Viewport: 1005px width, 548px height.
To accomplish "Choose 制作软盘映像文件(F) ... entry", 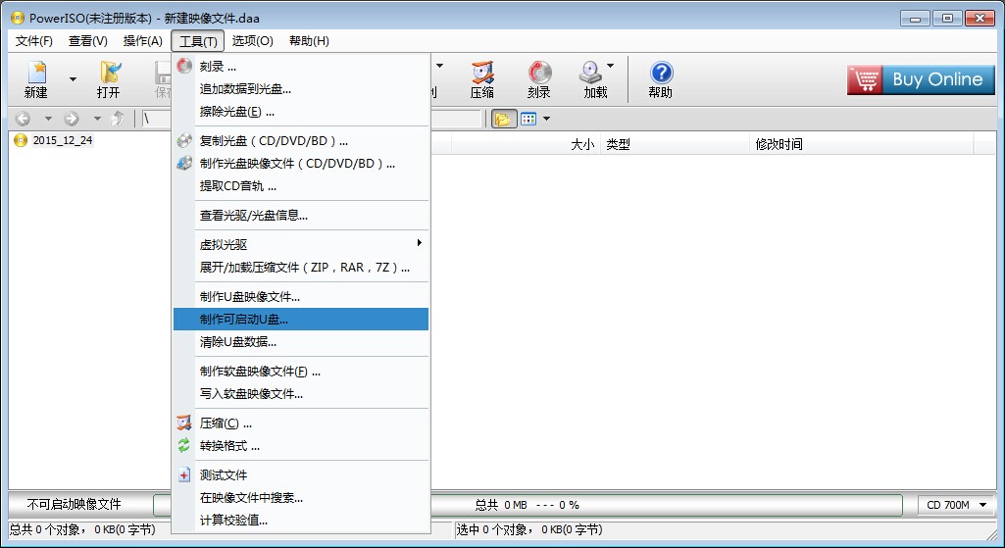I will point(301,372).
